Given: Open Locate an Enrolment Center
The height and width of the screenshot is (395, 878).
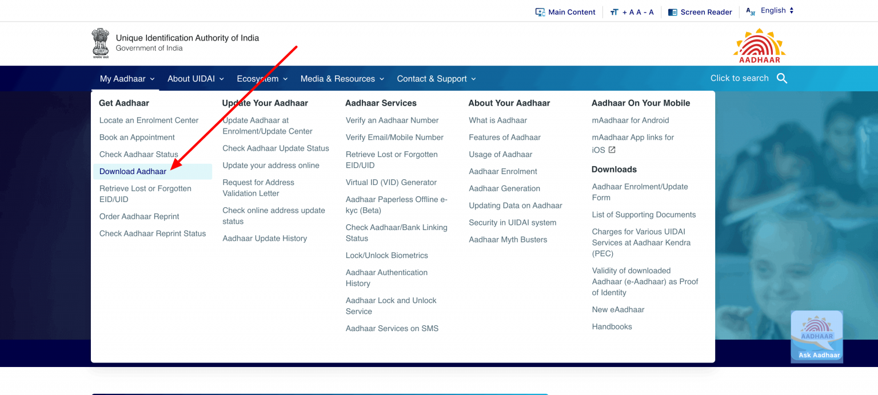Looking at the screenshot, I should (149, 120).
